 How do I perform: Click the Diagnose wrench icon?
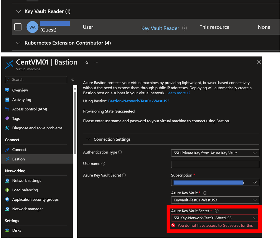(7, 128)
